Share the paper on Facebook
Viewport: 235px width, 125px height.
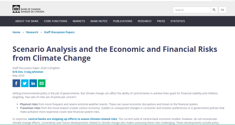coord(16,83)
